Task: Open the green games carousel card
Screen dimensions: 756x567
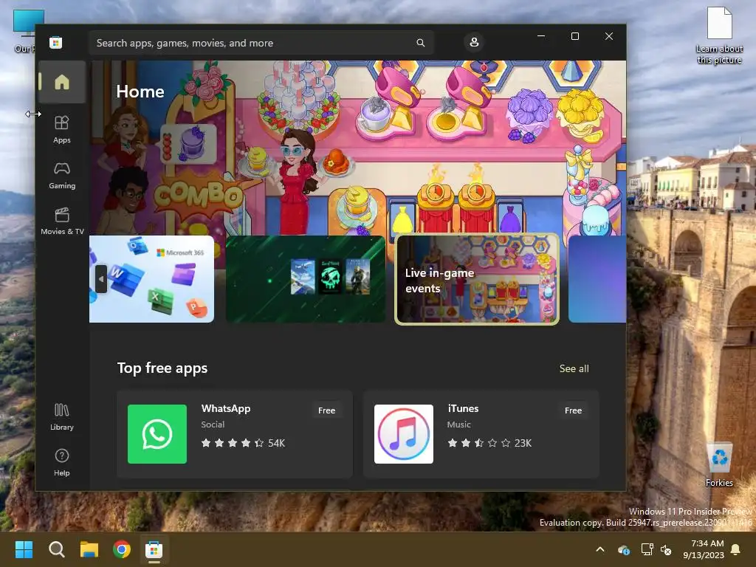Action: [306, 278]
